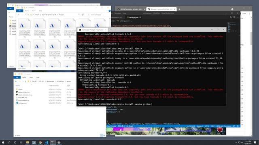This screenshot has width=259, height=145.
Task: Click JSON with Comments language mode in status bar
Action: pyautogui.click(x=224, y=126)
